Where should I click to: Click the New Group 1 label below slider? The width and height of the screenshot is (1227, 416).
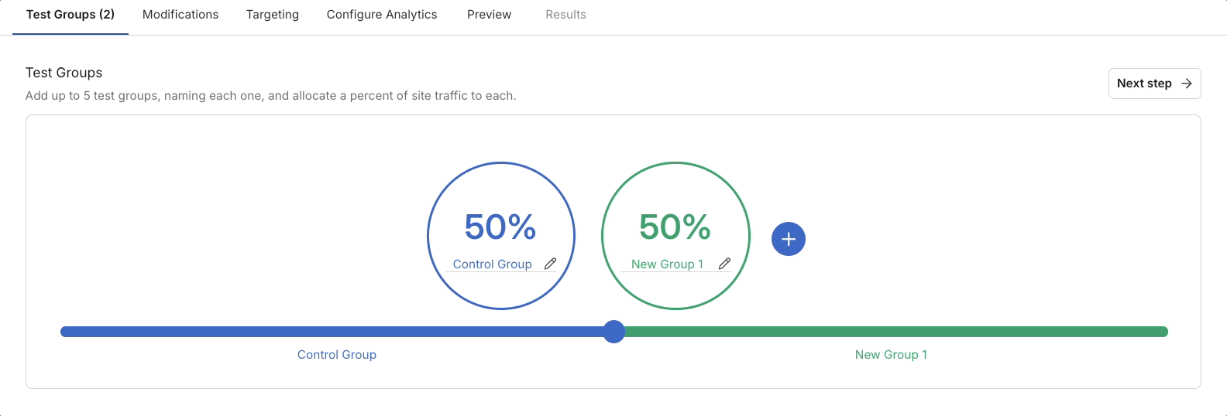click(x=891, y=355)
